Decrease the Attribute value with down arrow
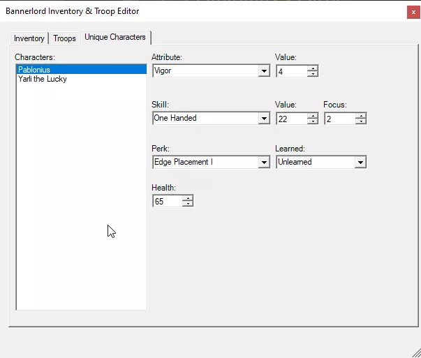Viewport: 421px width, 358px height. coord(313,74)
